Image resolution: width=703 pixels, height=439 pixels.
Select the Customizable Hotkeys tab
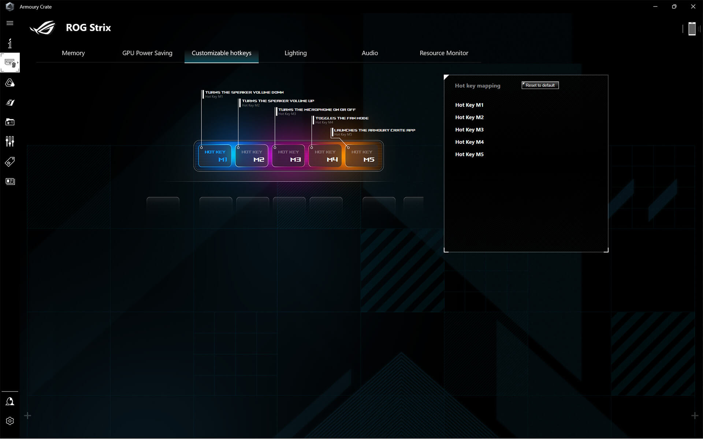221,53
